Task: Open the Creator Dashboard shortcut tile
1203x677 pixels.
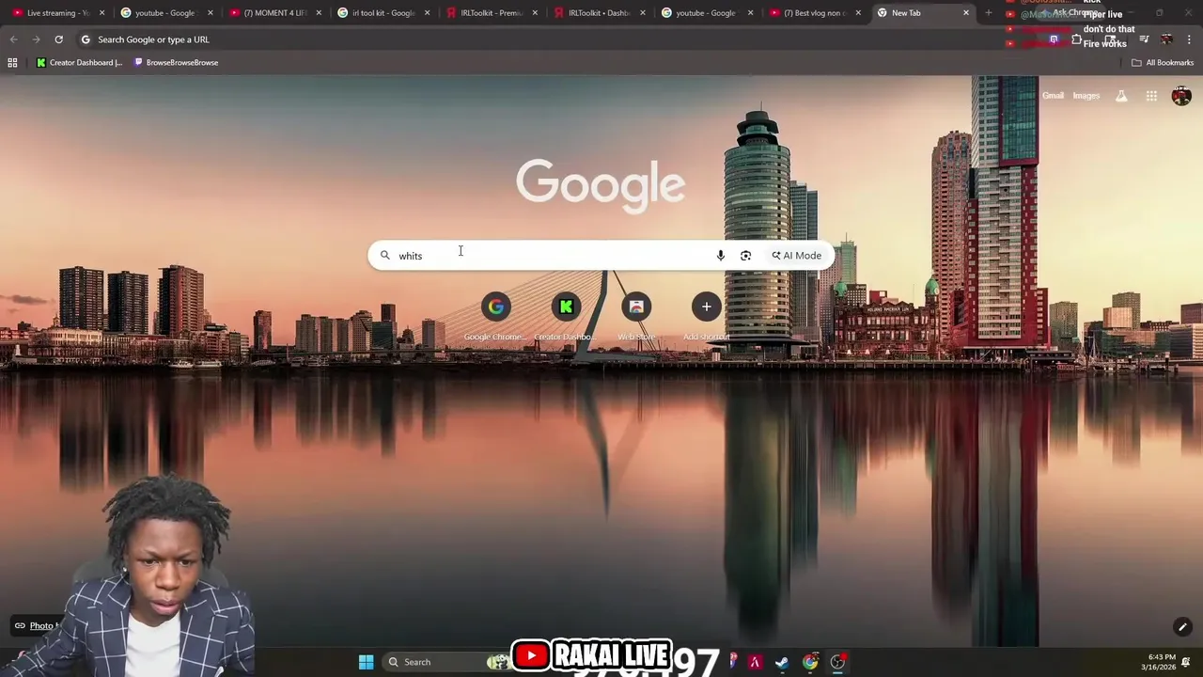Action: pyautogui.click(x=566, y=317)
